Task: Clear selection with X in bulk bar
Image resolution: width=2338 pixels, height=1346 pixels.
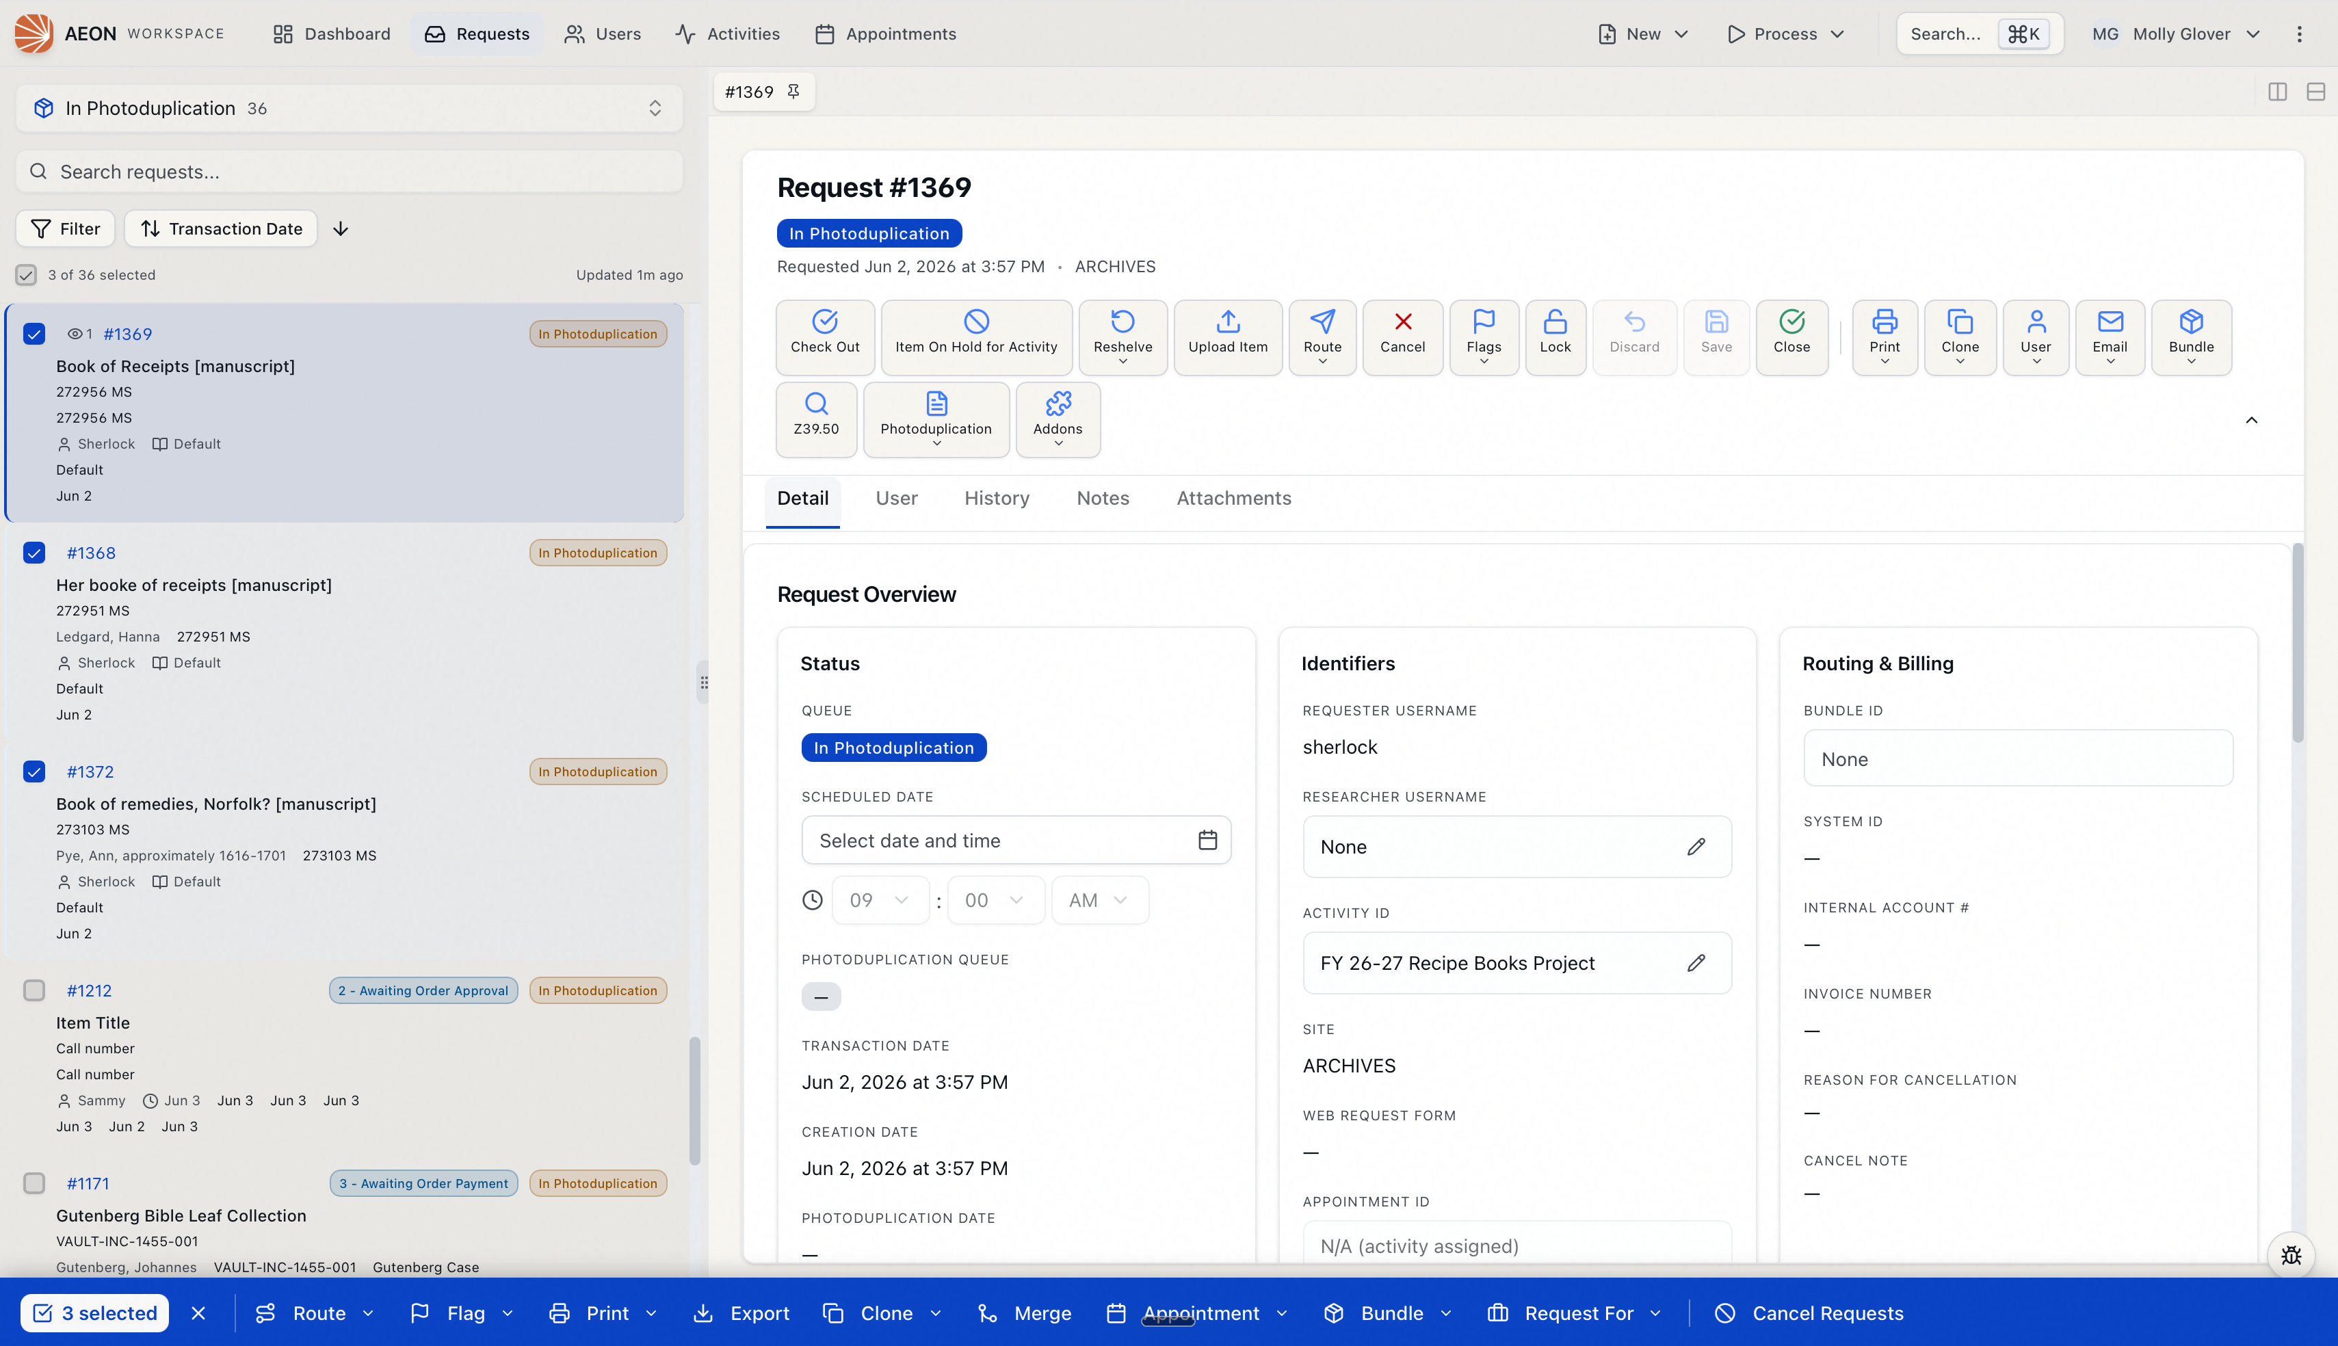Action: pos(198,1314)
